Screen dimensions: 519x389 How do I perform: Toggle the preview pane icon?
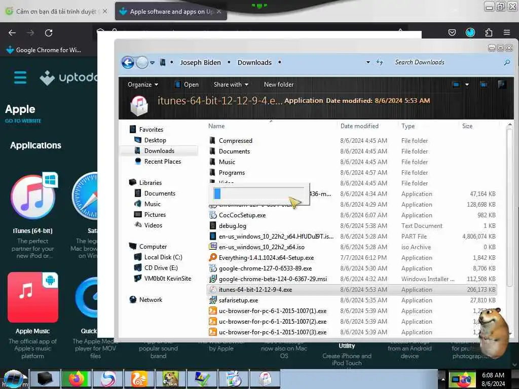click(484, 85)
